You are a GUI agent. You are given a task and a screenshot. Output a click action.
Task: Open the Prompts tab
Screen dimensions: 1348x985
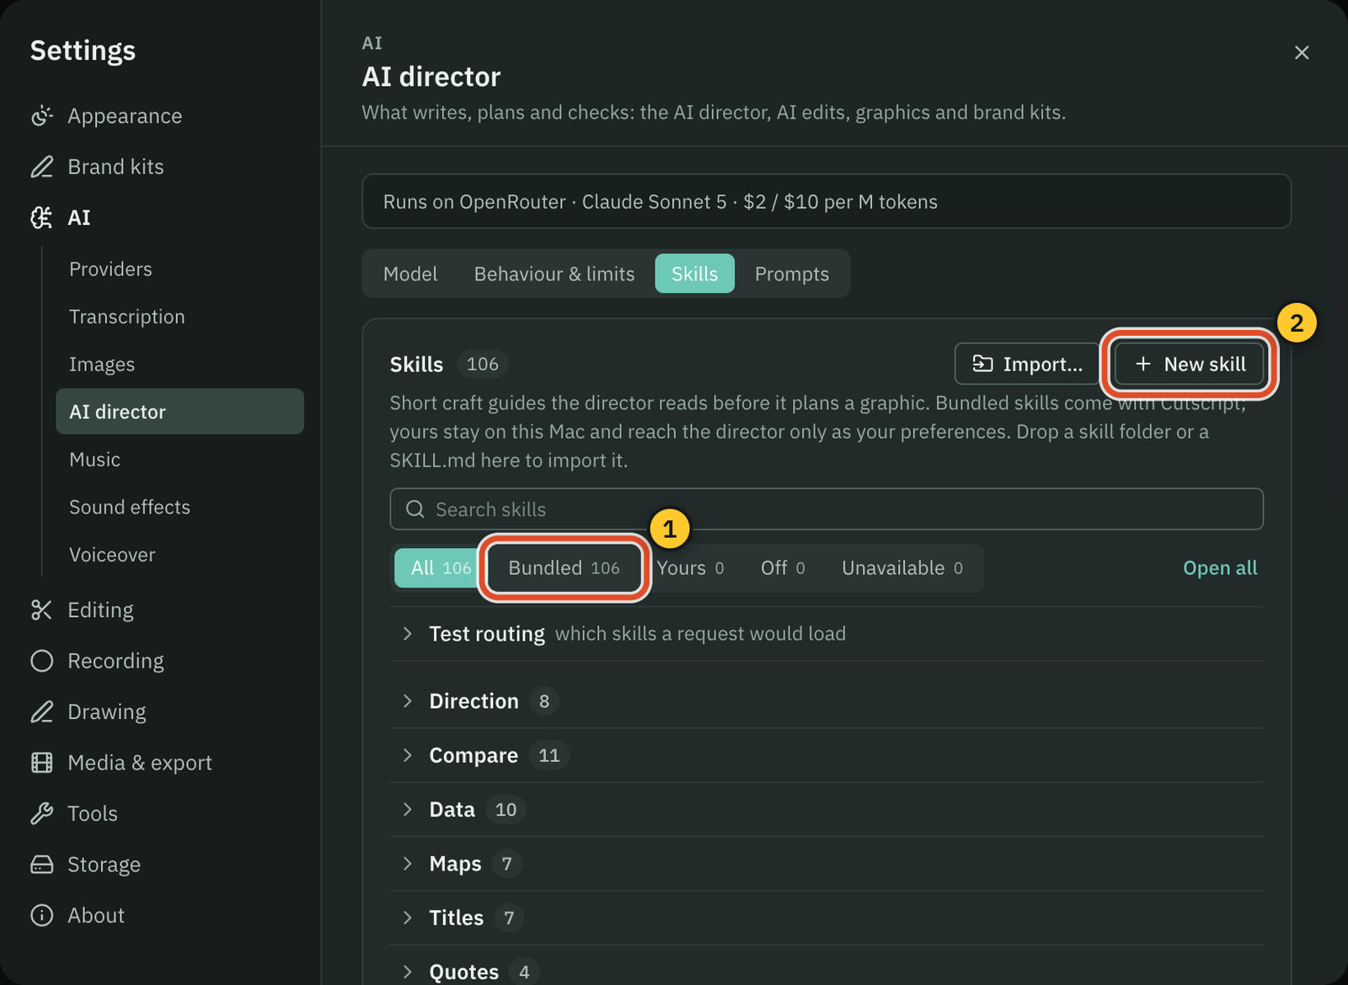pos(792,274)
